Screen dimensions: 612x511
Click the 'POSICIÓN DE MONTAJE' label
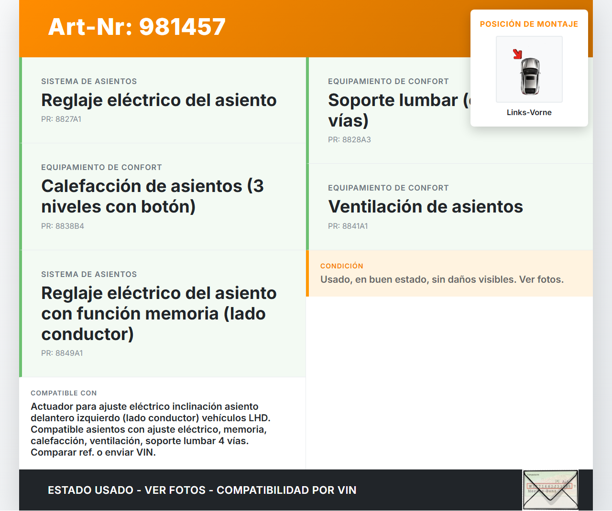pos(529,24)
